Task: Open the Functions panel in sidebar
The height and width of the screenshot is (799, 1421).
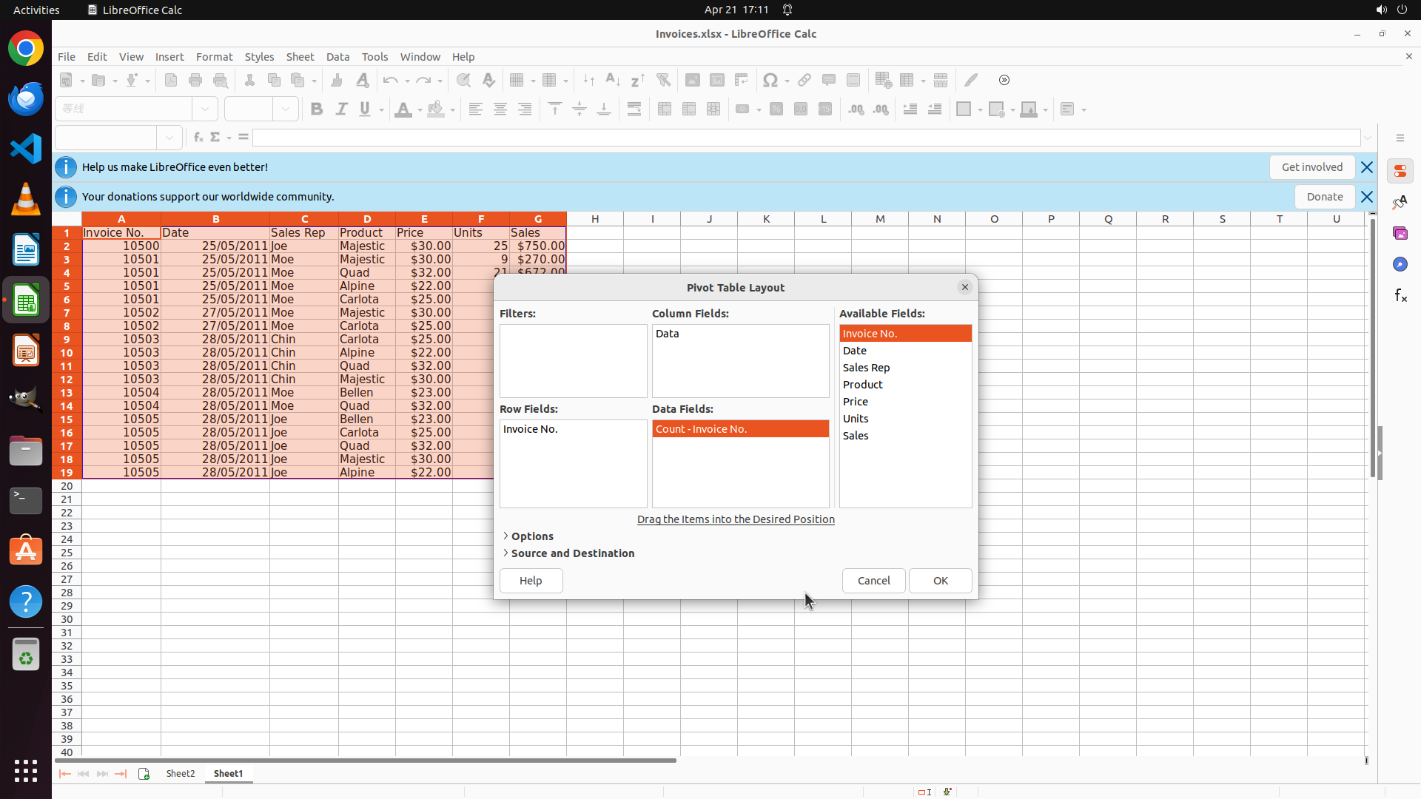Action: click(1400, 295)
